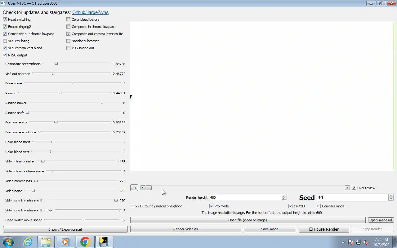The width and height of the screenshot is (397, 248).
Task: Increase Seed value with the up arrow
Action: point(391,196)
